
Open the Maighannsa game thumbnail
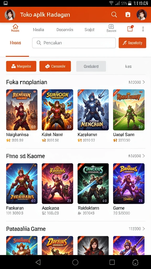22,110
